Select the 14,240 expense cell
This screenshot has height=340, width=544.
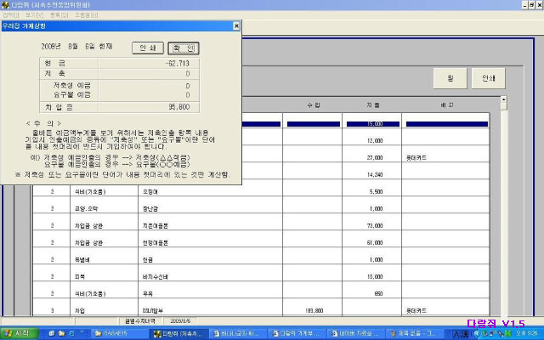point(372,175)
